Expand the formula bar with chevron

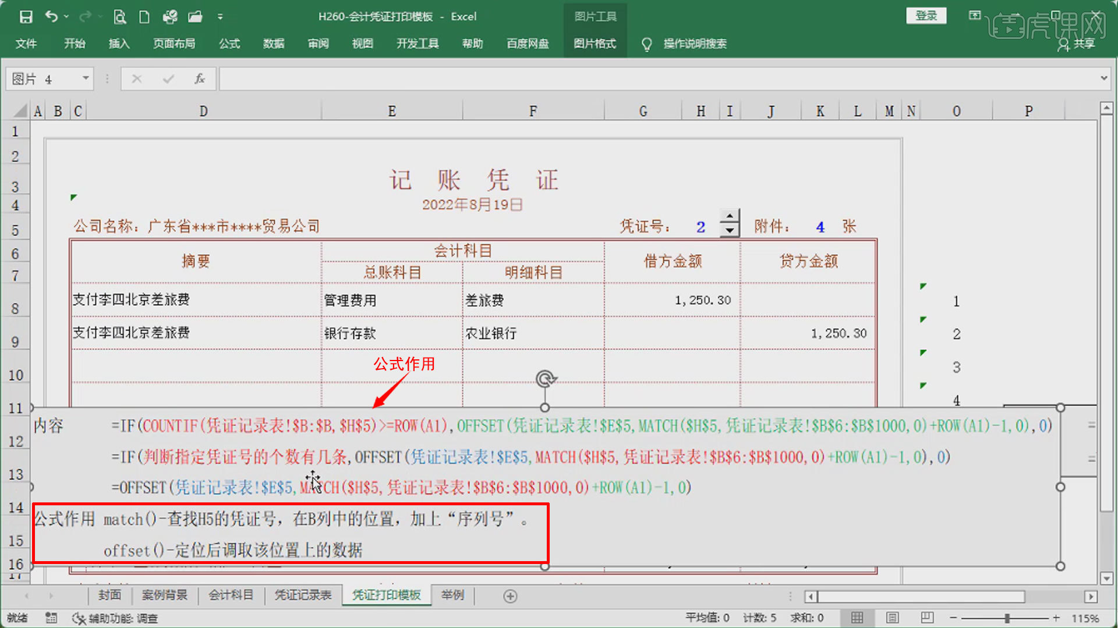(x=1103, y=78)
